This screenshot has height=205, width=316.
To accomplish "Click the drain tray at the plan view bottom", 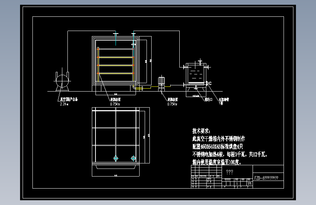I will [116, 167].
